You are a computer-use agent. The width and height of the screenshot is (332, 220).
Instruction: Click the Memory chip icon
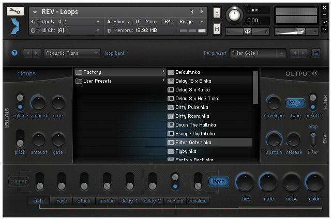tap(109, 30)
